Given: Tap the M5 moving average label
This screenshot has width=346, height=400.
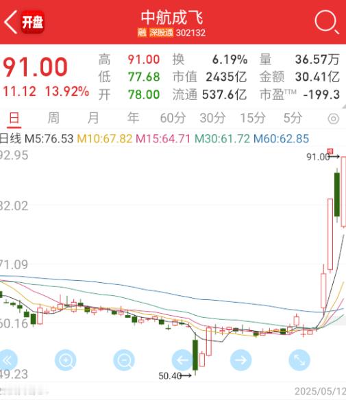Looking at the screenshot, I should 49,139.
